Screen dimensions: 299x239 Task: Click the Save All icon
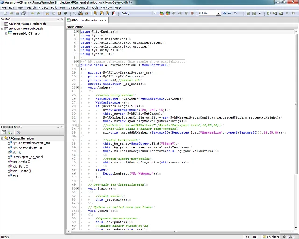pos(23,14)
